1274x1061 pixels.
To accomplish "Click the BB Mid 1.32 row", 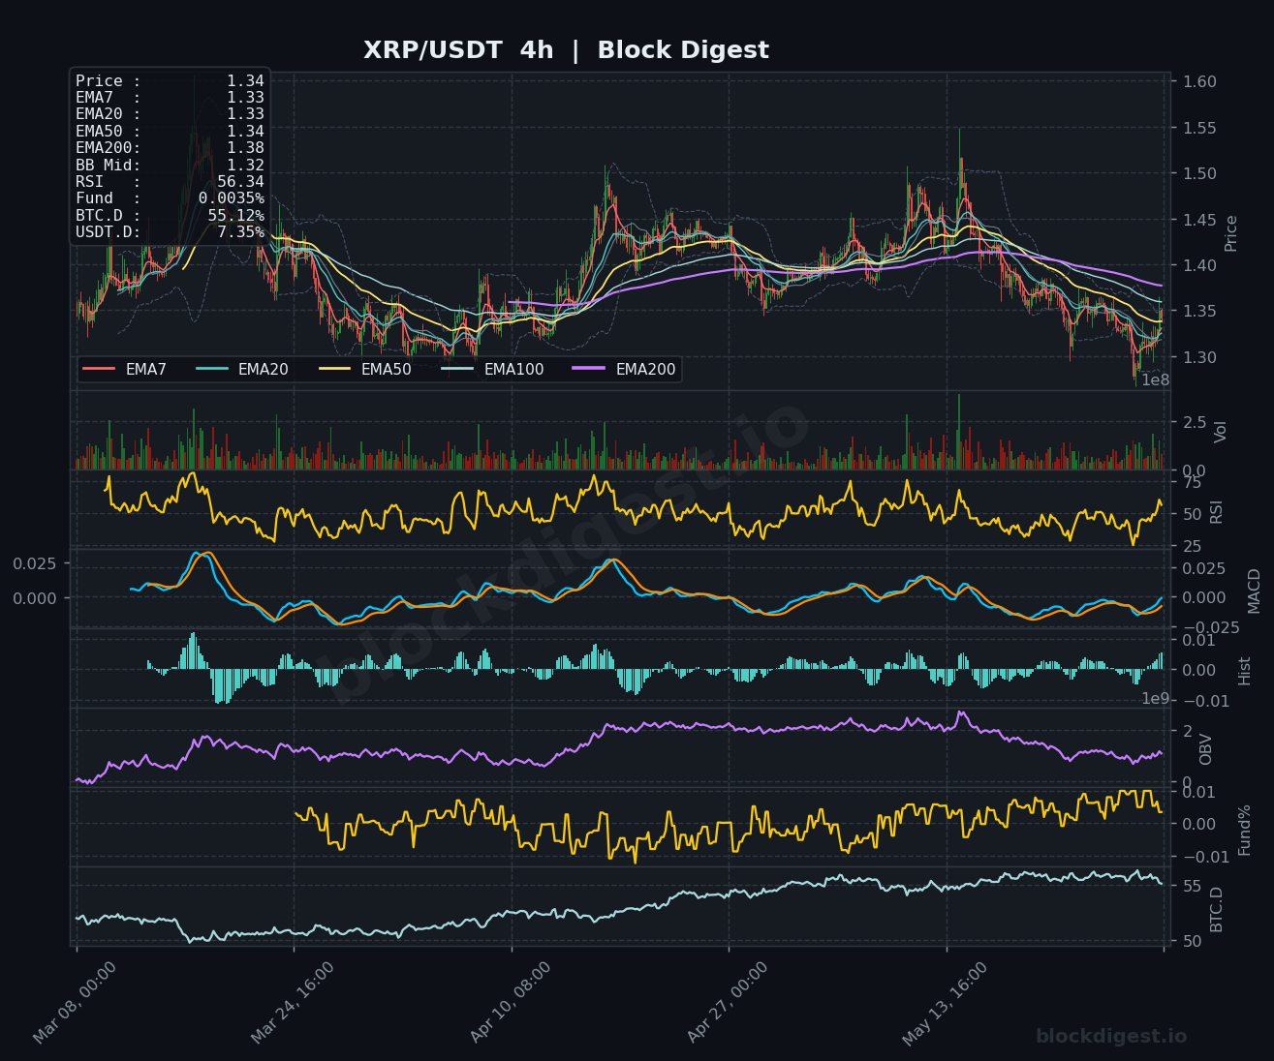I will [x=170, y=165].
